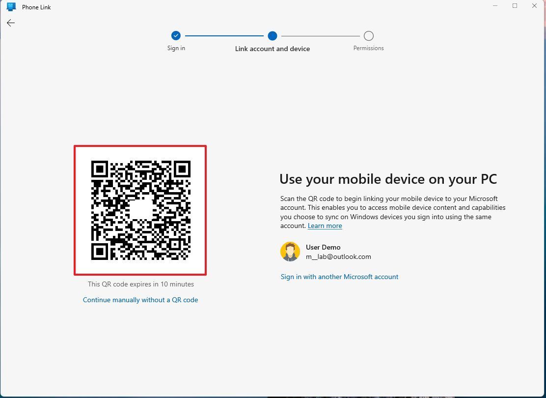Select the empty Permissions step circle
Screen dimensions: 546x398
tap(369, 35)
